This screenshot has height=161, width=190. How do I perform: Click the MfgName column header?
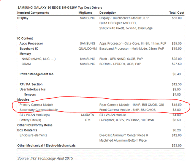coord(85,13)
